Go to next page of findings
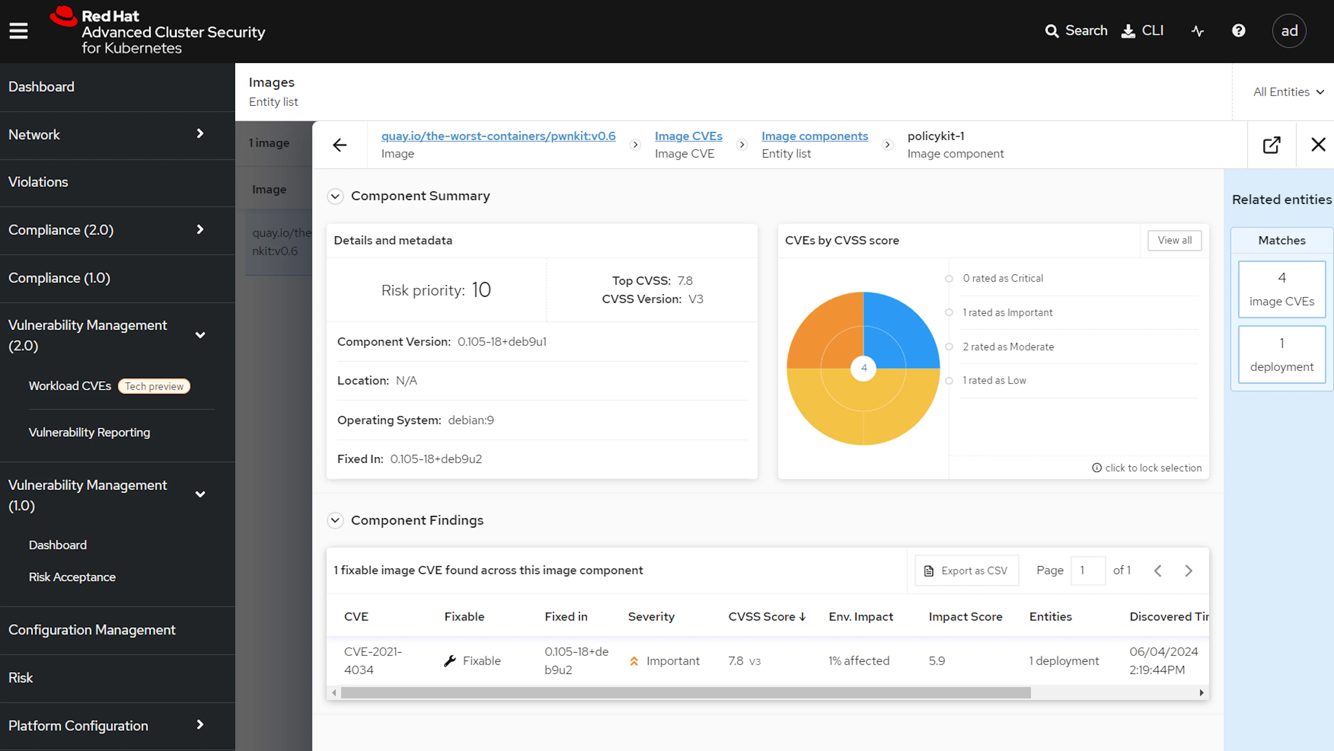Image resolution: width=1334 pixels, height=751 pixels. coord(1188,571)
